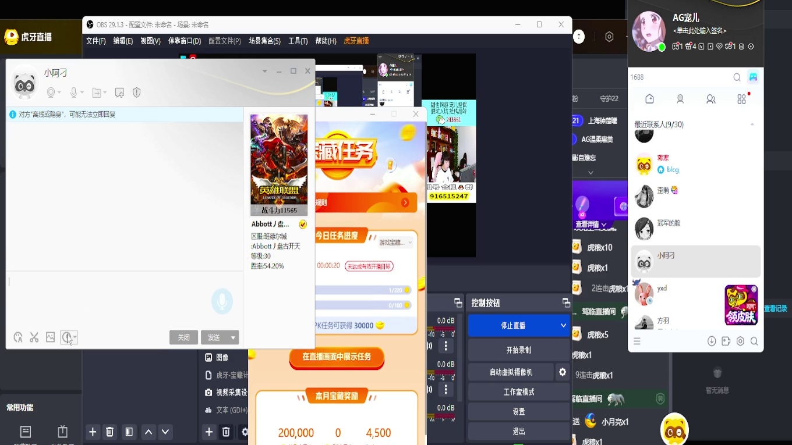Click the 1688 search input field
792x445 pixels.
pyautogui.click(x=680, y=77)
